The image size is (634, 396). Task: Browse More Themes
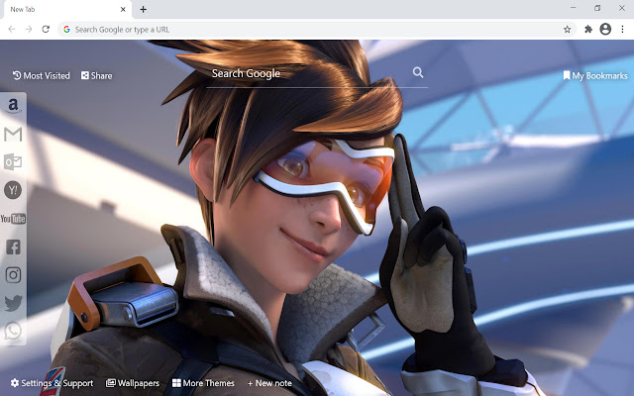pyautogui.click(x=203, y=383)
